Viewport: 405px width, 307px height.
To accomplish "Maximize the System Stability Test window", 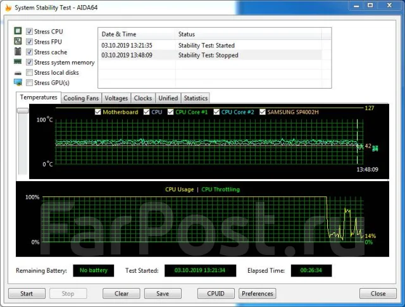I will point(370,6).
